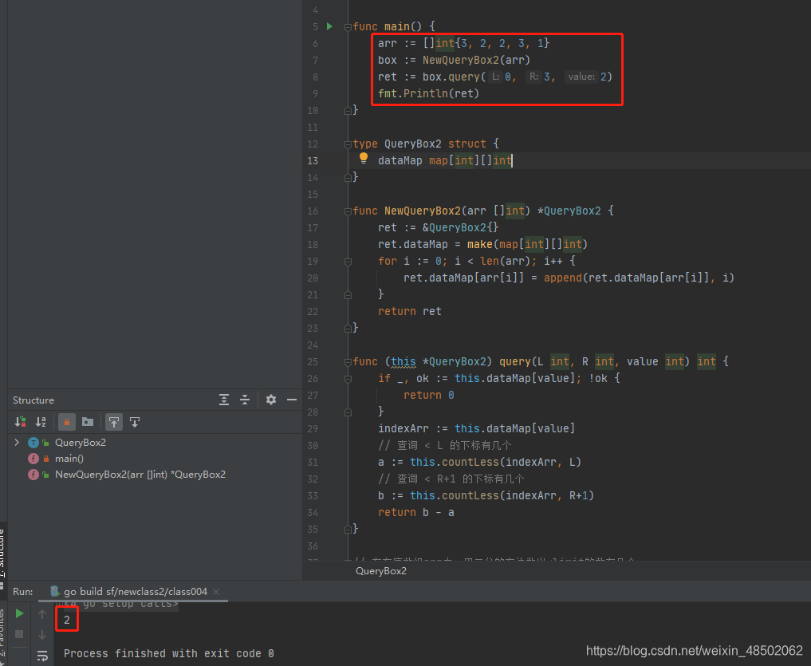Viewport: 811px width, 666px height.
Task: Click the Go gopher icon on run tab
Action: coord(54,591)
